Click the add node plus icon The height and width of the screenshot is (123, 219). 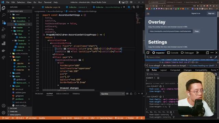(211, 57)
